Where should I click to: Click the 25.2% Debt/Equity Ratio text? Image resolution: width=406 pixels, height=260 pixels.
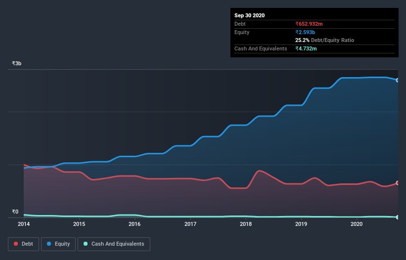[x=325, y=40]
